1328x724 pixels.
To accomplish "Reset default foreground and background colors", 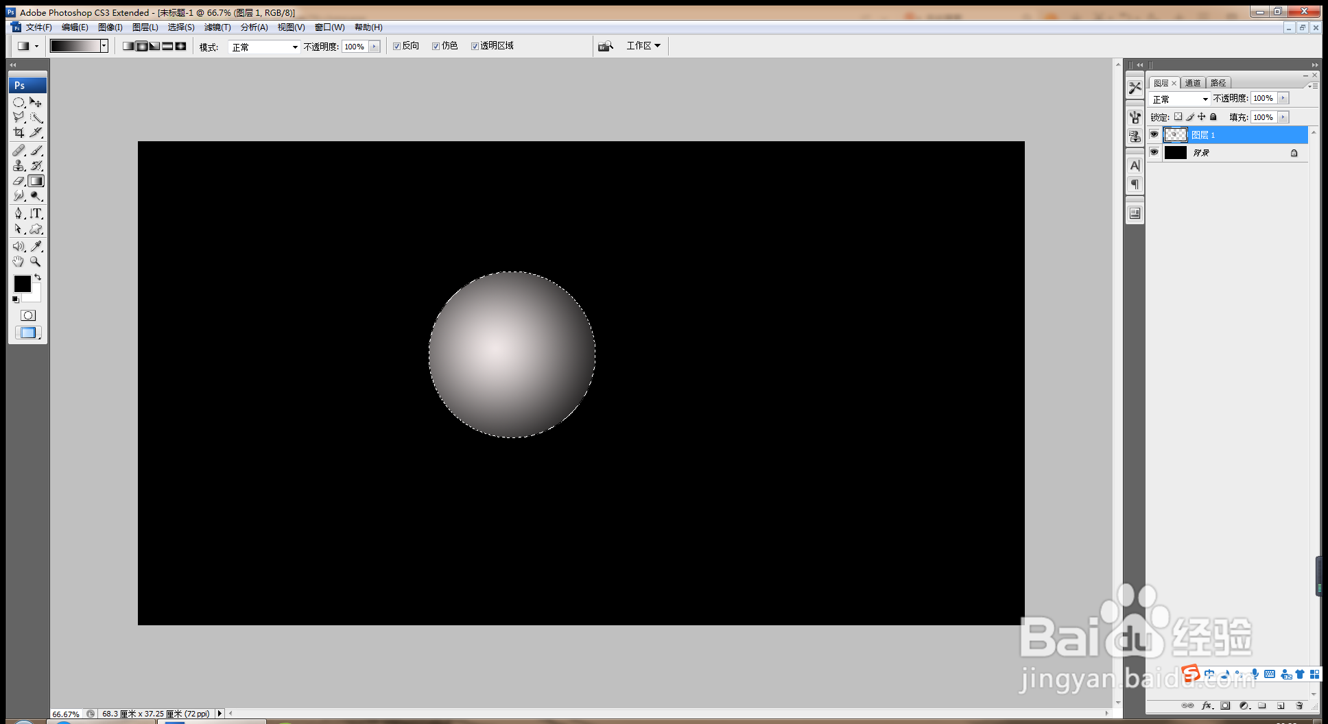I will (16, 300).
